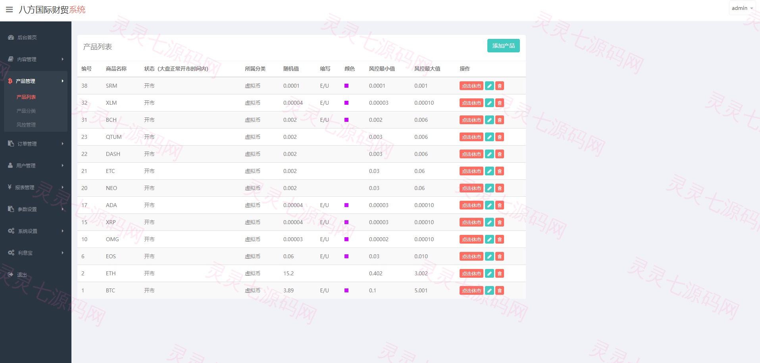Open 风控管理 submenu item
Viewport: 760px width, 363px height.
[x=26, y=125]
